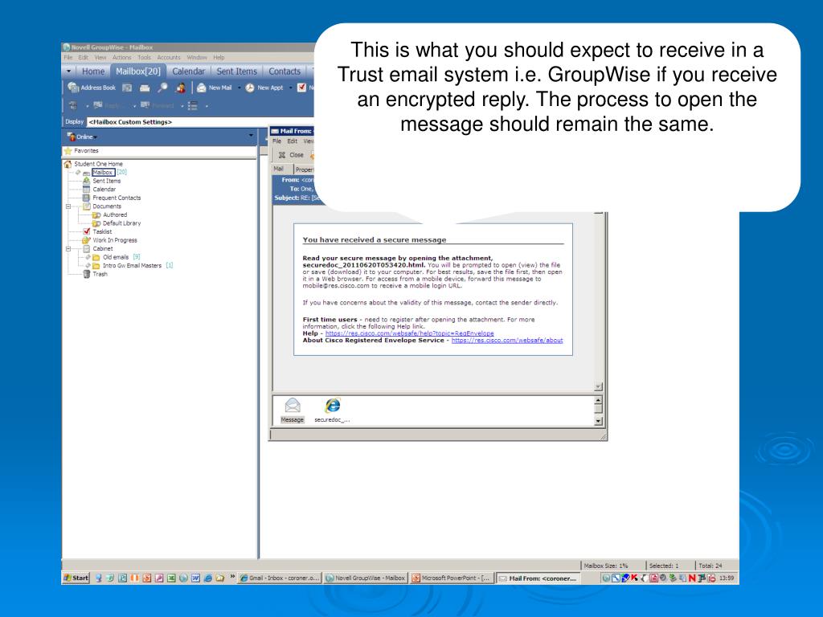The width and height of the screenshot is (823, 617).
Task: Click the Student One Home house icon
Action: pos(68,164)
